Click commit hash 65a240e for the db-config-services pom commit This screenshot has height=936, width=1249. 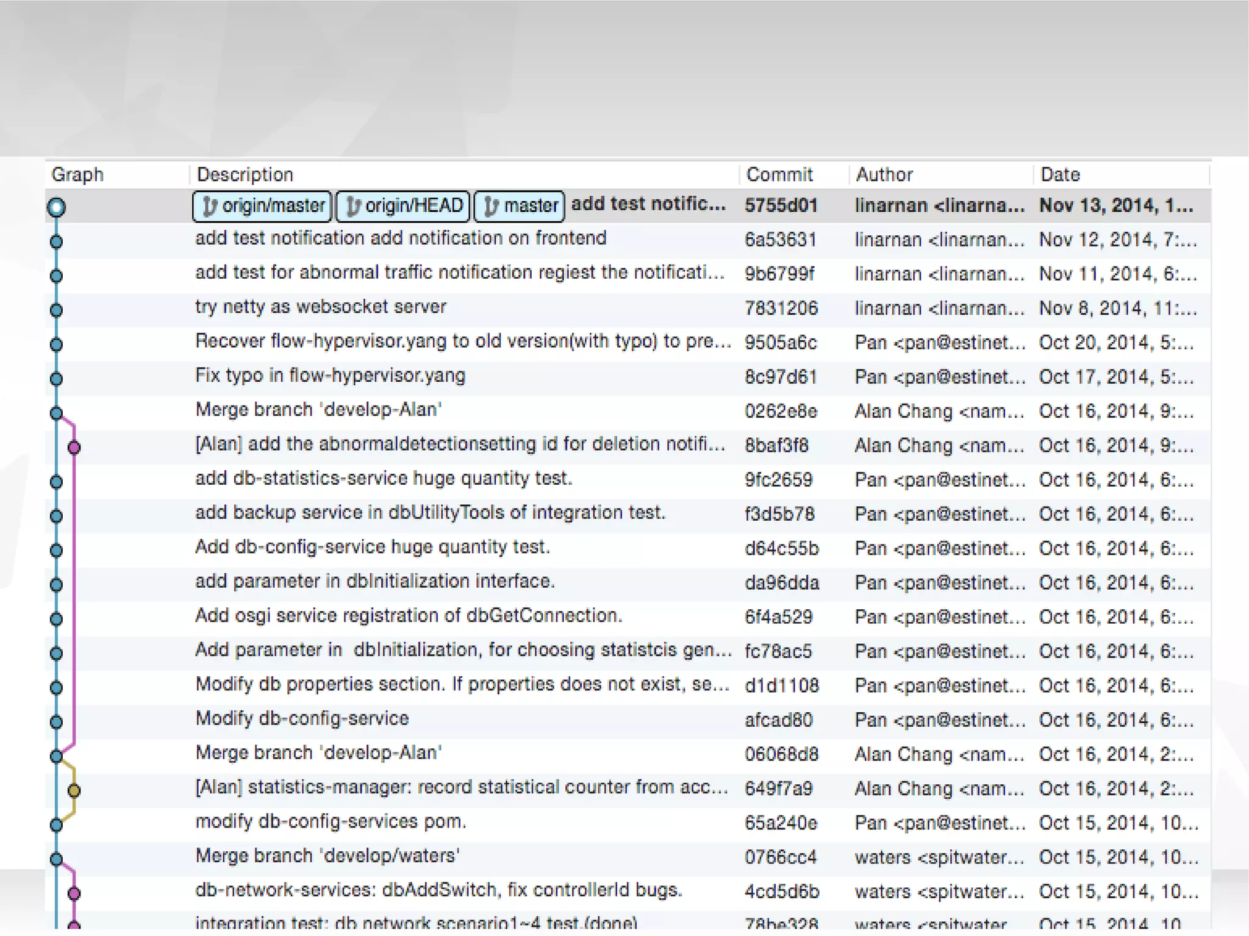point(781,823)
